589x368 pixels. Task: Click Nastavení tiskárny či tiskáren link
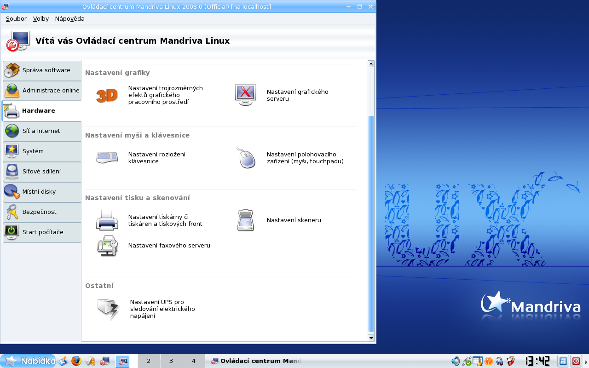[165, 220]
